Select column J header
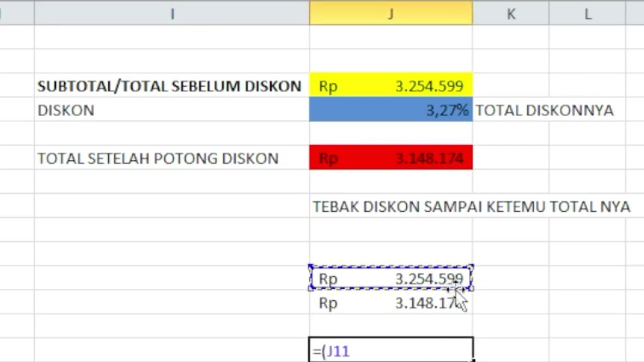Viewport: 644px width, 362px height. click(391, 14)
